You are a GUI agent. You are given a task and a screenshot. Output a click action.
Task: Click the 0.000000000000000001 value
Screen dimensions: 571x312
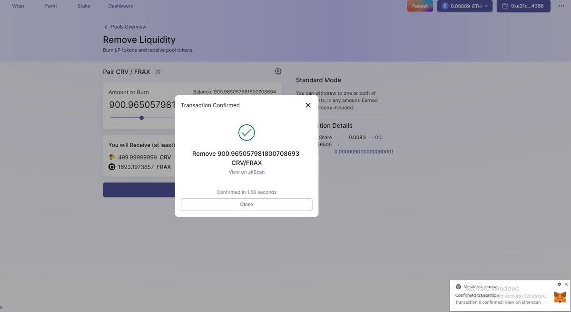coord(364,151)
